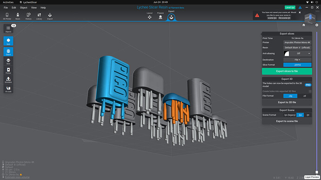Click Export to 3D file

coord(287,102)
